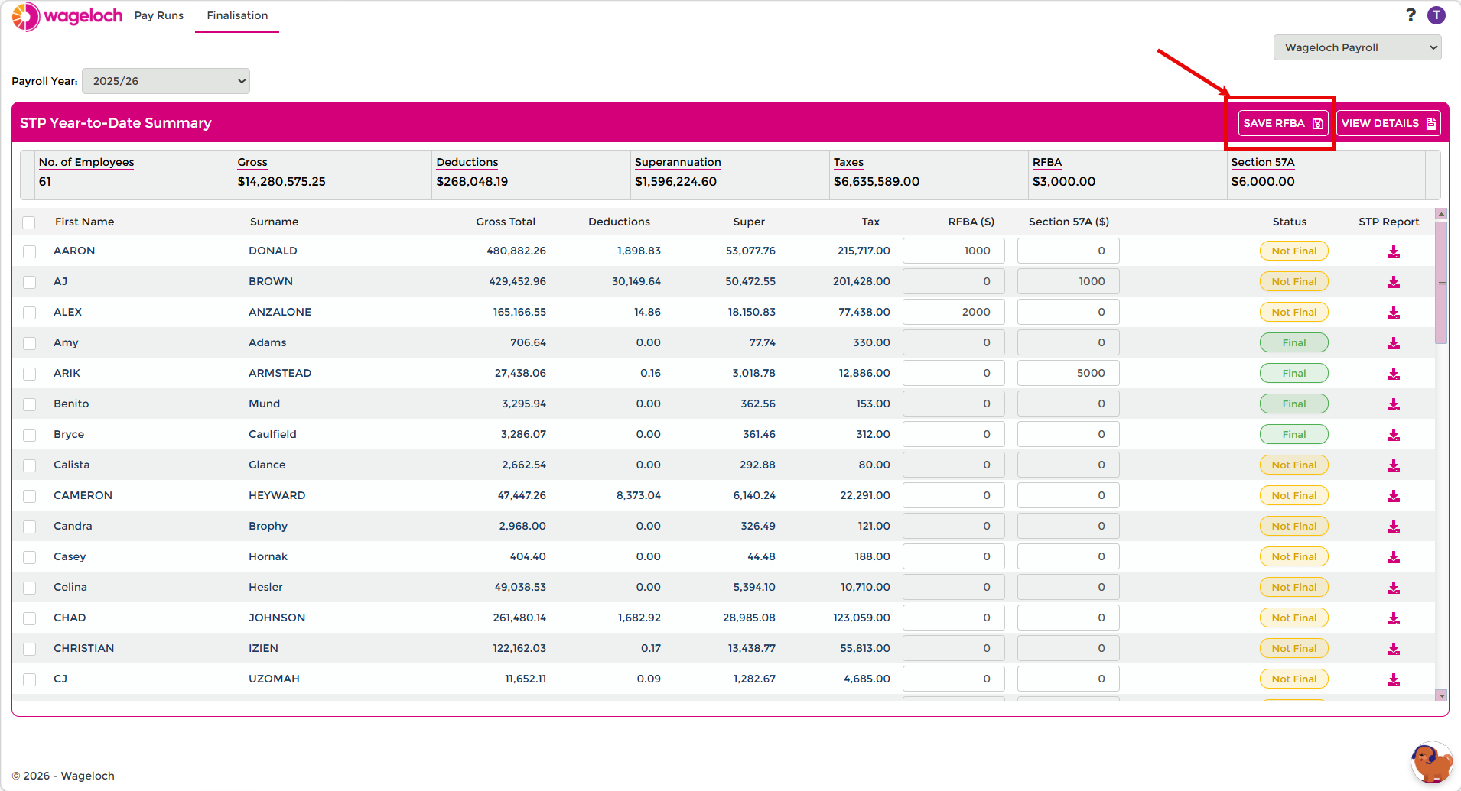This screenshot has width=1461, height=791.
Task: Click the VIEW DETAILS button
Action: click(x=1388, y=123)
